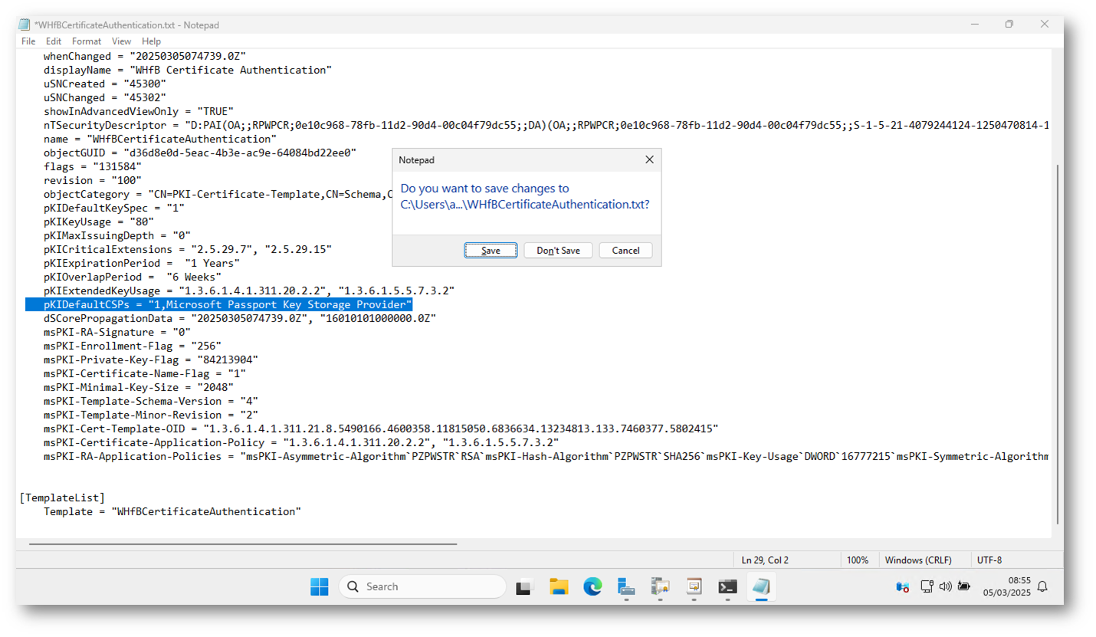Click the showInAdvancedViewOnly line

pyautogui.click(x=138, y=111)
